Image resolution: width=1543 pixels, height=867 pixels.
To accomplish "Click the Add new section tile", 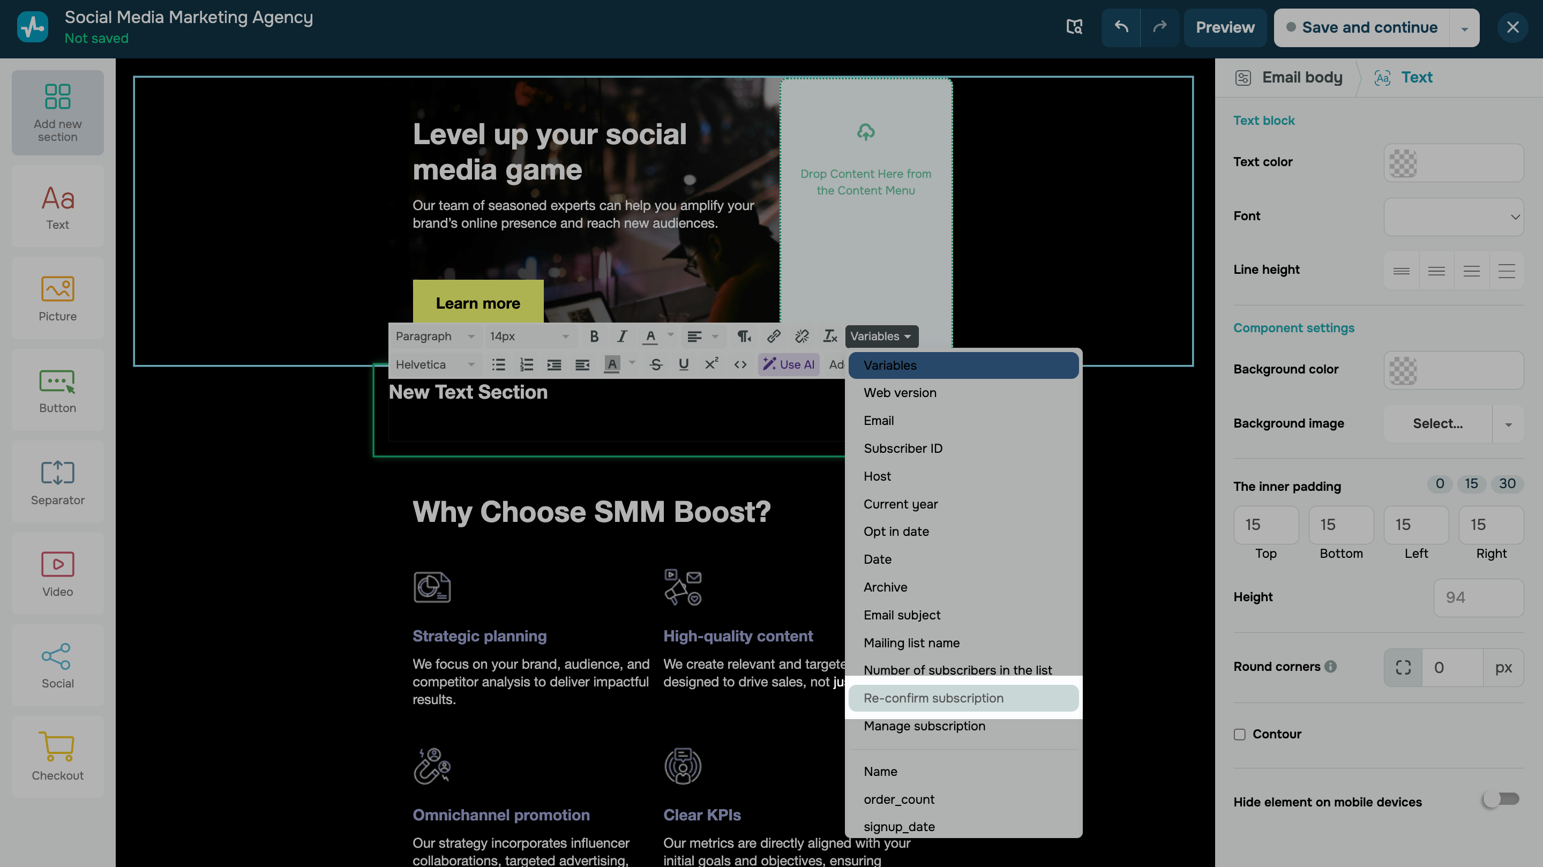I will pos(57,113).
